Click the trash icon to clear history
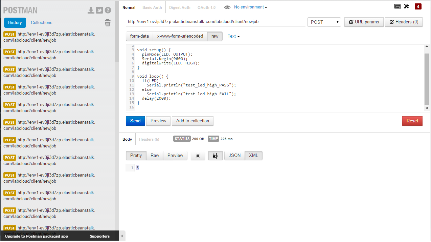Image resolution: width=431 pixels, height=242 pixels. [x=108, y=23]
